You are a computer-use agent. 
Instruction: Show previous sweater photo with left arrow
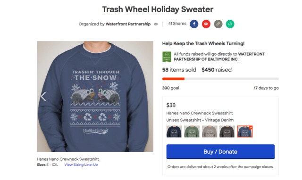[x=43, y=96]
